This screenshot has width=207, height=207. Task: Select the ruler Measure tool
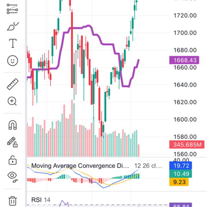coord(12,84)
